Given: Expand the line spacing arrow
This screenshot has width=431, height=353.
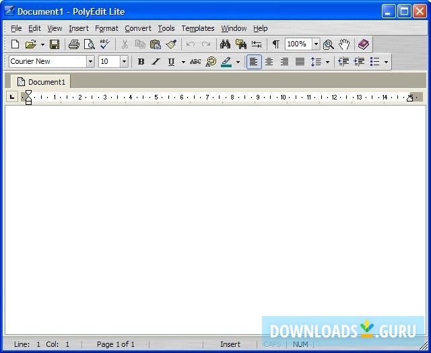Looking at the screenshot, I should click(327, 62).
